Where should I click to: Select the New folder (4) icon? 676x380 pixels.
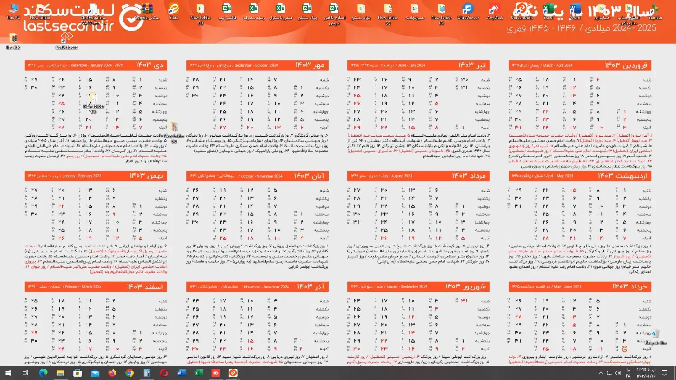(x=201, y=14)
